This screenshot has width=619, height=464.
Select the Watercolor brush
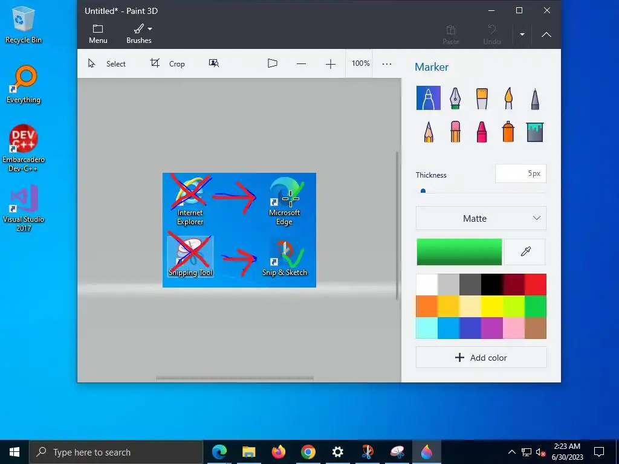pyautogui.click(x=508, y=98)
